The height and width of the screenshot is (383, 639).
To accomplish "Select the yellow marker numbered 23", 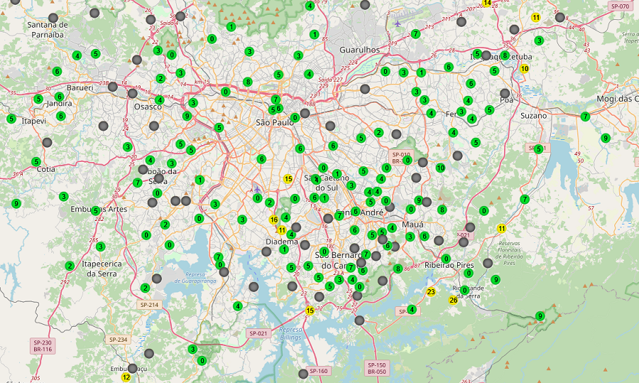I will click(x=431, y=292).
